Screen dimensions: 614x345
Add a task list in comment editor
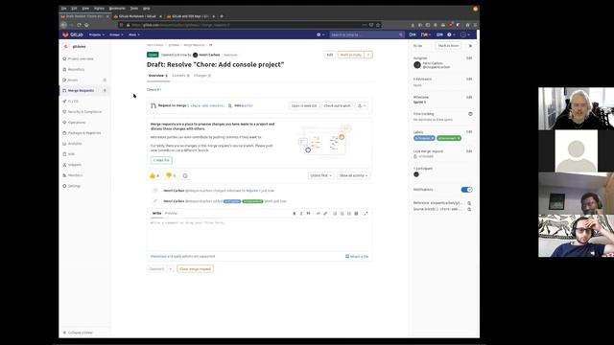[349, 214]
